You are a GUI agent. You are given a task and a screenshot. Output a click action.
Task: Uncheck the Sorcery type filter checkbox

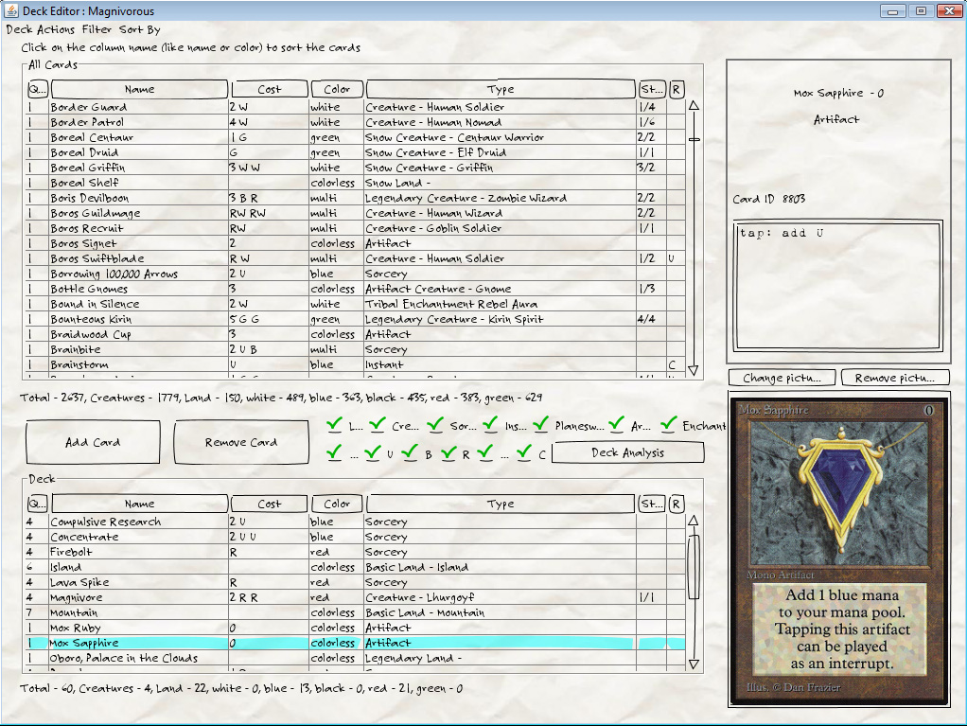coord(435,425)
